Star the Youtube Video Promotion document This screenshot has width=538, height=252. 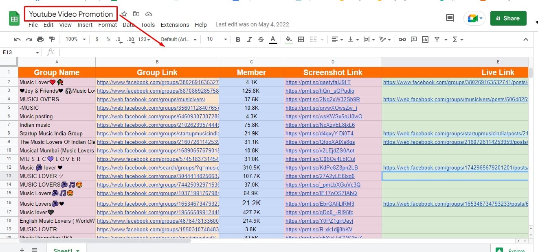point(124,14)
